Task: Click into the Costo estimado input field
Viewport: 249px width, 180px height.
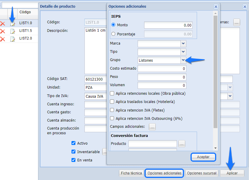Action: pyautogui.click(x=162, y=69)
